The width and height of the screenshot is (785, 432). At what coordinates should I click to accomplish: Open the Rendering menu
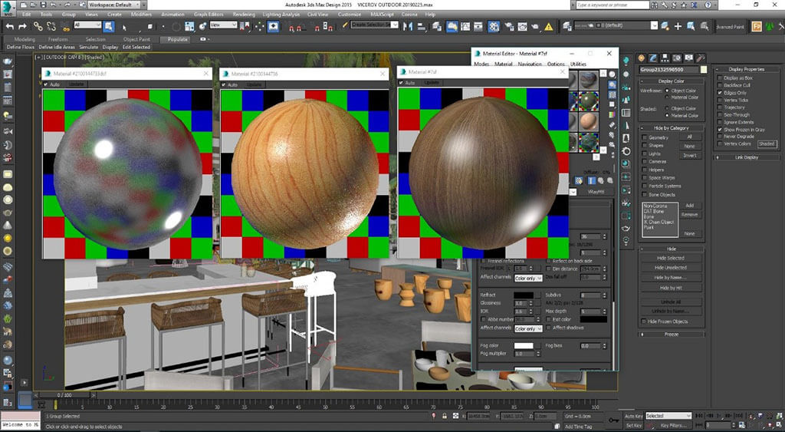[244, 14]
